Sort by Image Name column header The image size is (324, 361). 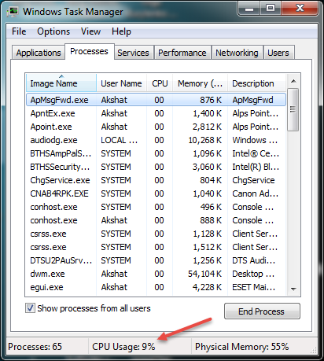click(61, 83)
